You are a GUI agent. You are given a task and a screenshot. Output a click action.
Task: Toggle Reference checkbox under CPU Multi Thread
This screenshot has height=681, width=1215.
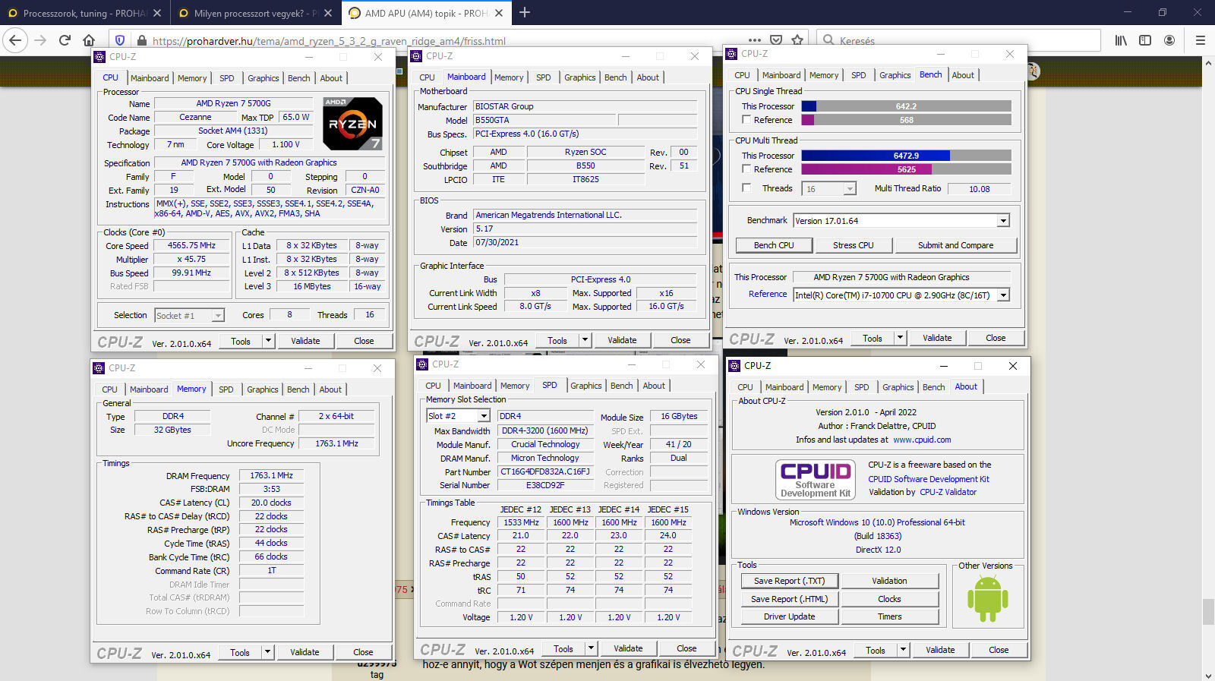746,169
